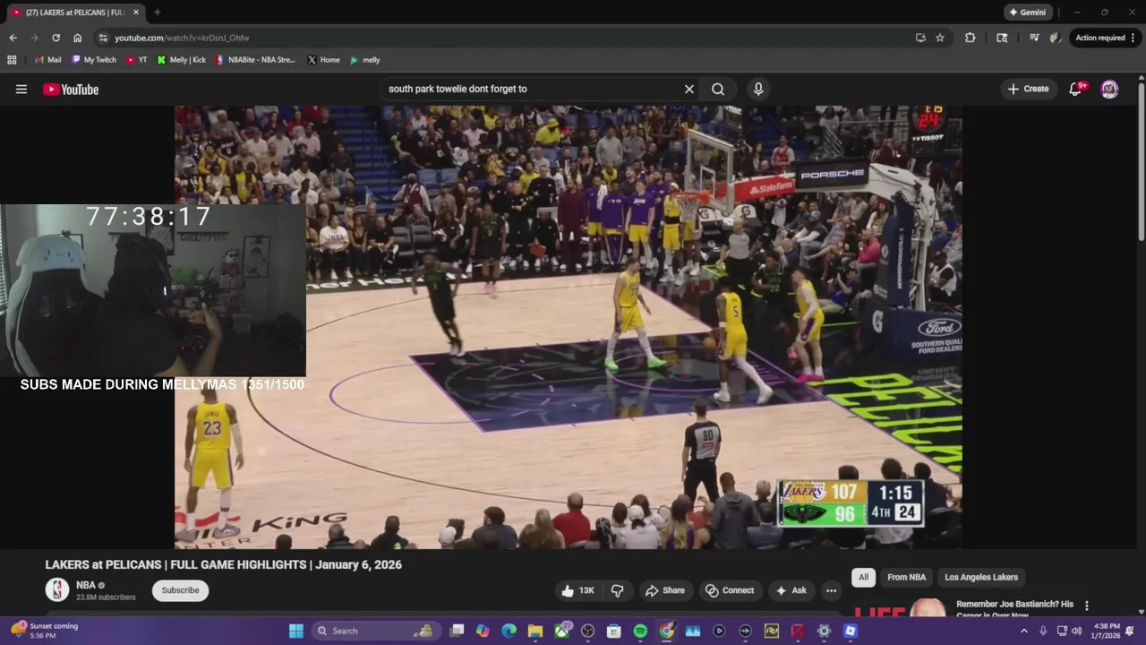Select the Los Angeles Lakers filter chip
The height and width of the screenshot is (645, 1146).
pos(981,577)
